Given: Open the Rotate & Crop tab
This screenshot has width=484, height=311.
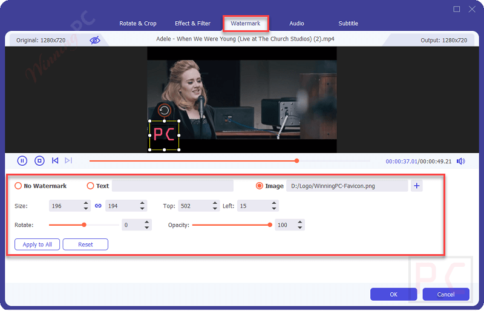Looking at the screenshot, I should [x=138, y=24].
